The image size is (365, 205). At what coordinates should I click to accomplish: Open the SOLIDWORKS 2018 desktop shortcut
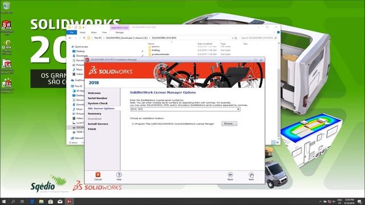tap(6, 27)
